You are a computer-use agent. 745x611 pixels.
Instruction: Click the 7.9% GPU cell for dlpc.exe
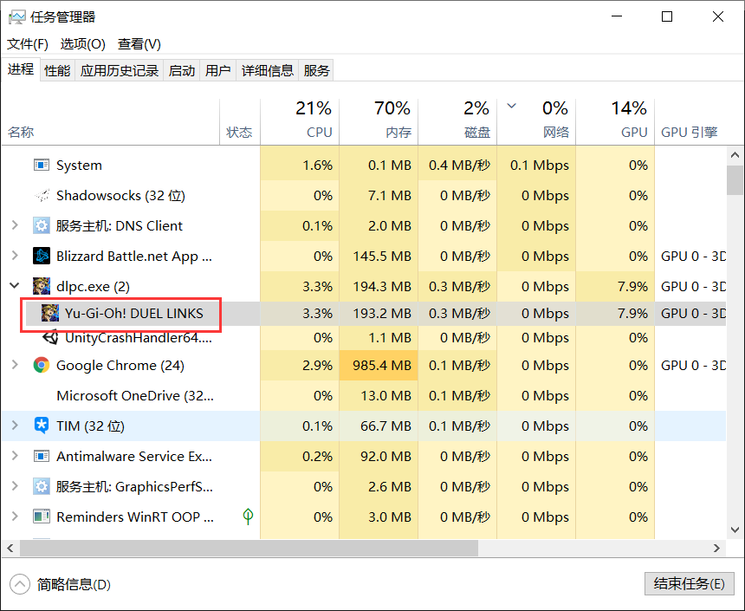(615, 286)
